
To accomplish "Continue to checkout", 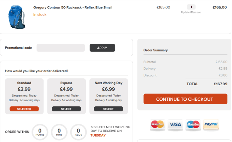I will (x=185, y=99).
